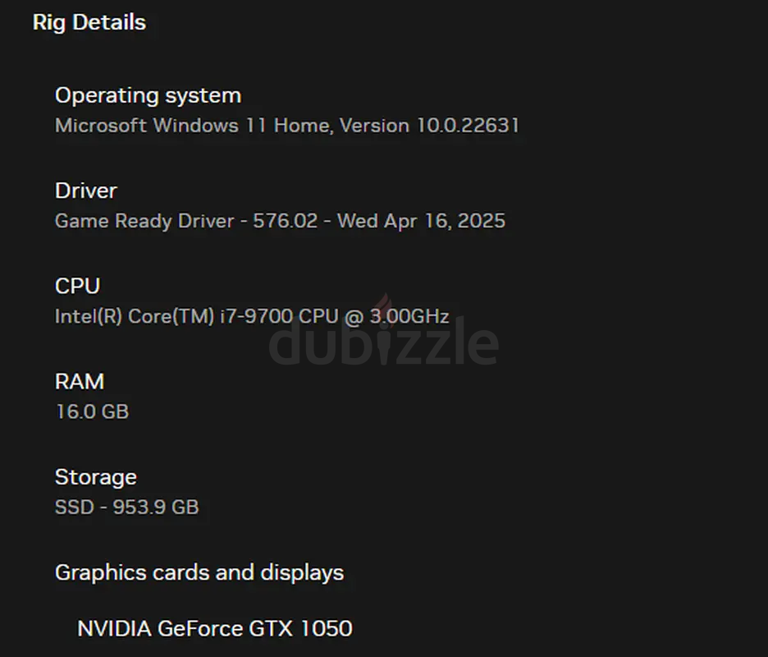Screen dimensions: 768x657
Task: Click the 3.00GHz clock speed value
Action: (x=409, y=316)
